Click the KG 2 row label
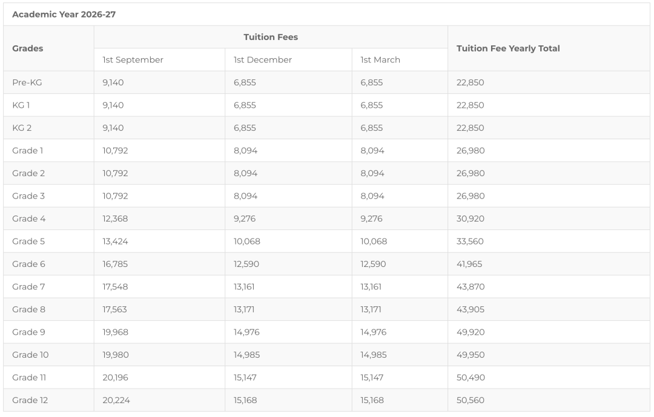The height and width of the screenshot is (417, 654). 22,128
